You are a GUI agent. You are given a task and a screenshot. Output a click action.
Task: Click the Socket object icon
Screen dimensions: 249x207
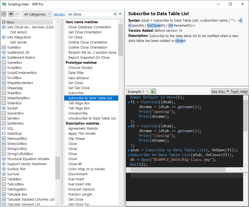4,108
